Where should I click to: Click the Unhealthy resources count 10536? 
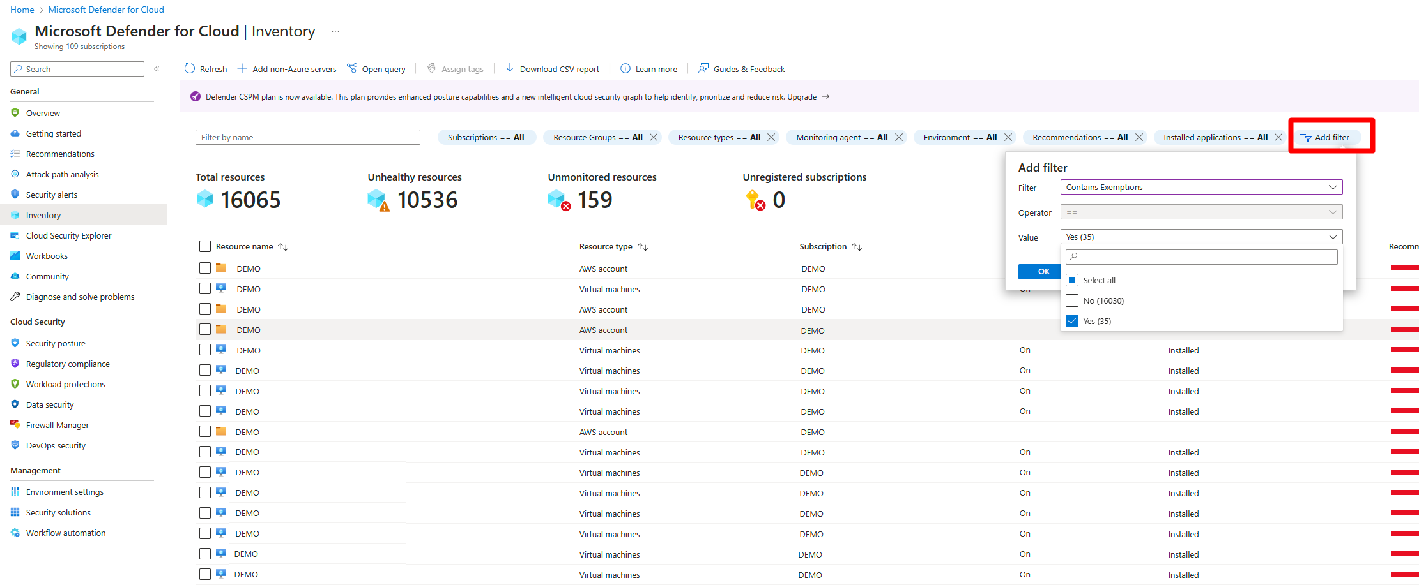pyautogui.click(x=427, y=200)
